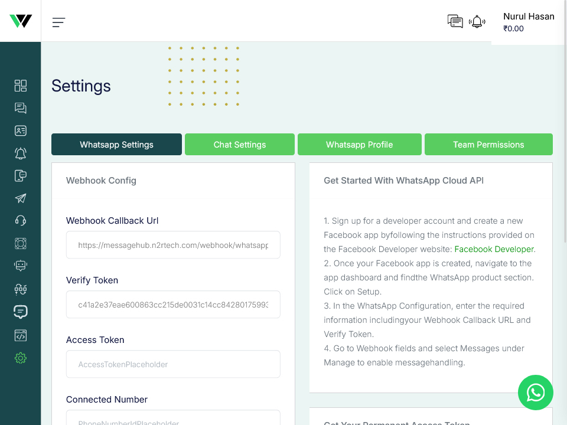
Task: Open the Nurul Hasan profile menu
Action: (x=528, y=22)
